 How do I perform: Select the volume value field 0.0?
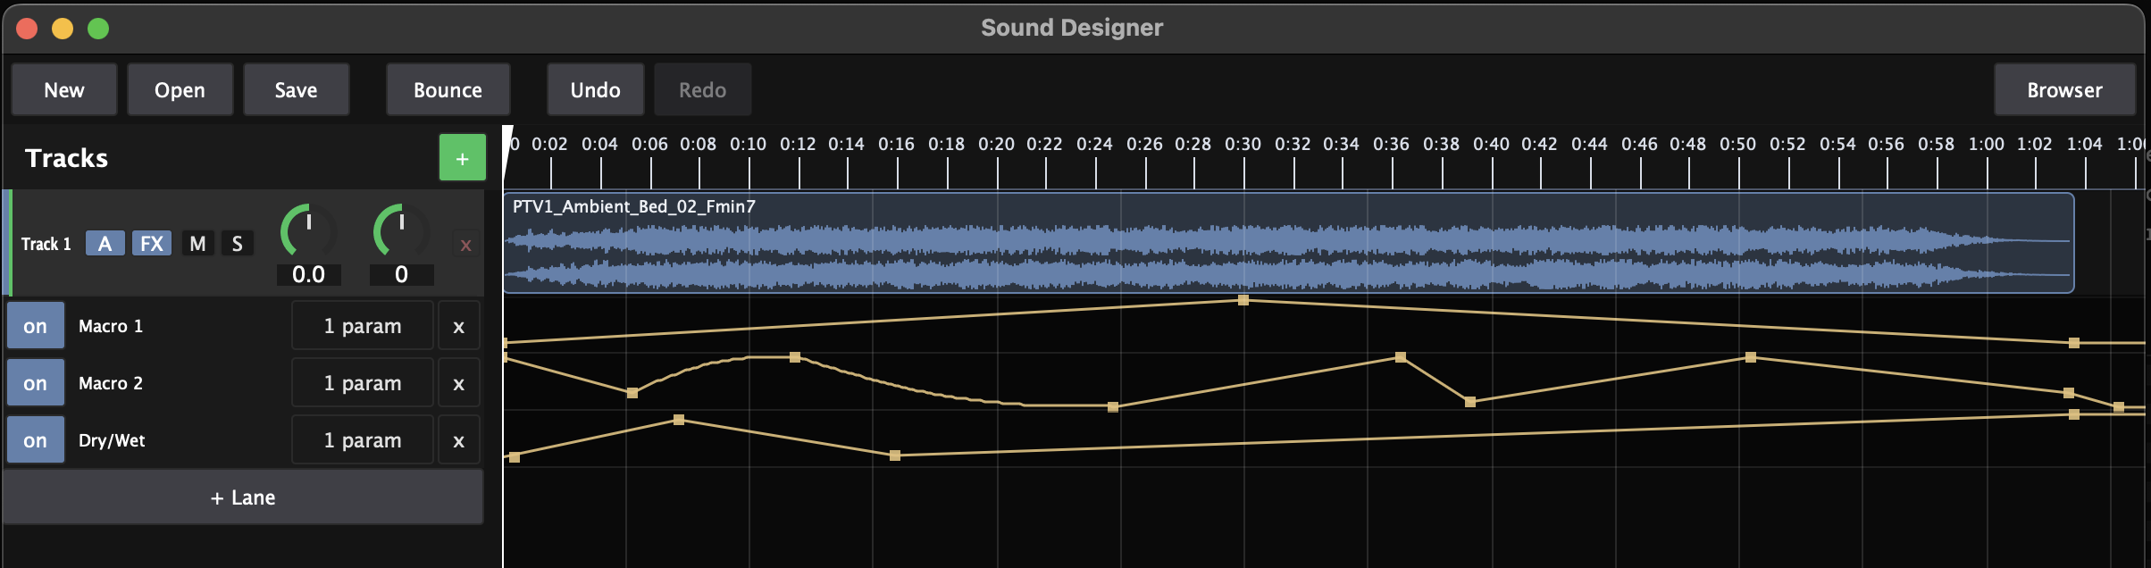[x=309, y=274]
